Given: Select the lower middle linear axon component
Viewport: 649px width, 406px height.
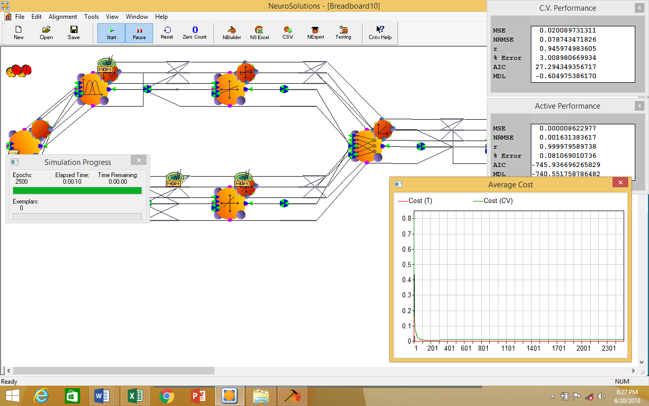Looking at the screenshot, I should [x=229, y=204].
